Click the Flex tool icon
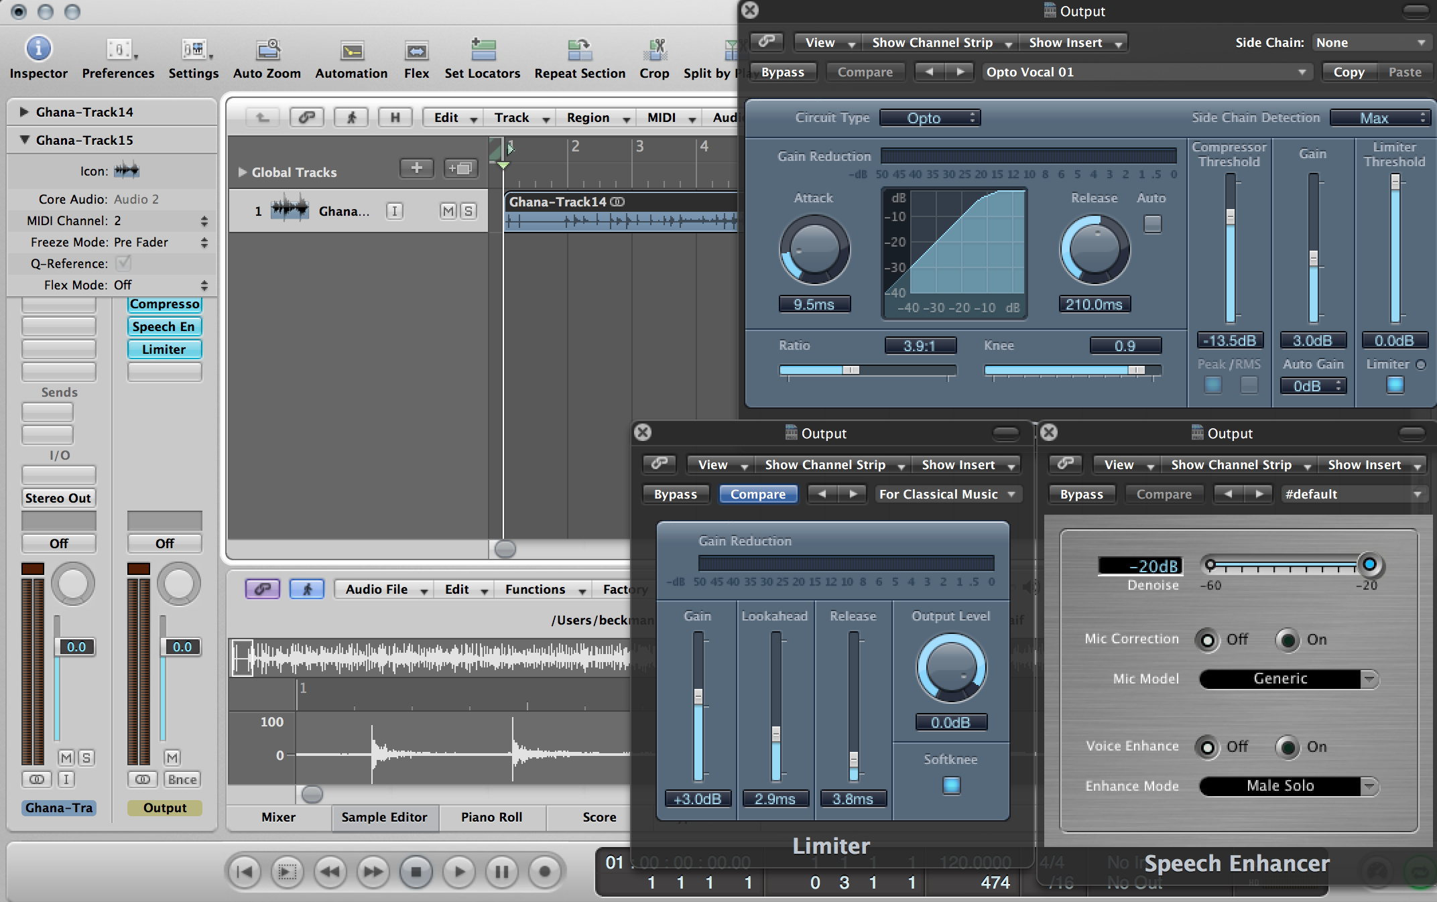Image resolution: width=1437 pixels, height=902 pixels. pos(416,51)
